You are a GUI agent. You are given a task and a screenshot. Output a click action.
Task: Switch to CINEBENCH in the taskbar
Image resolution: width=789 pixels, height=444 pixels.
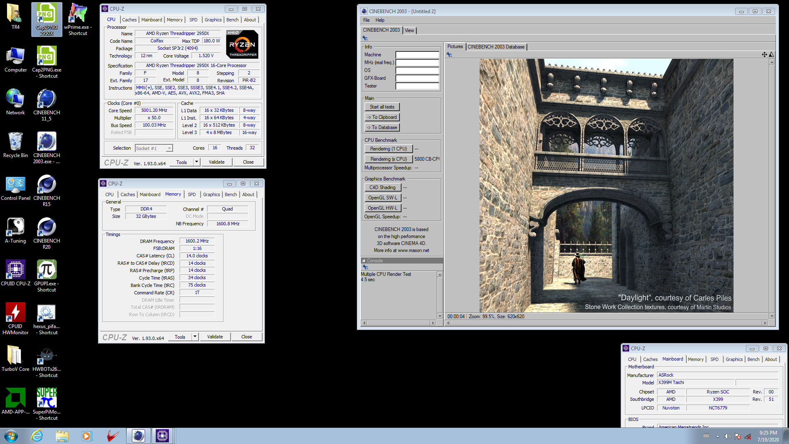tap(138, 436)
